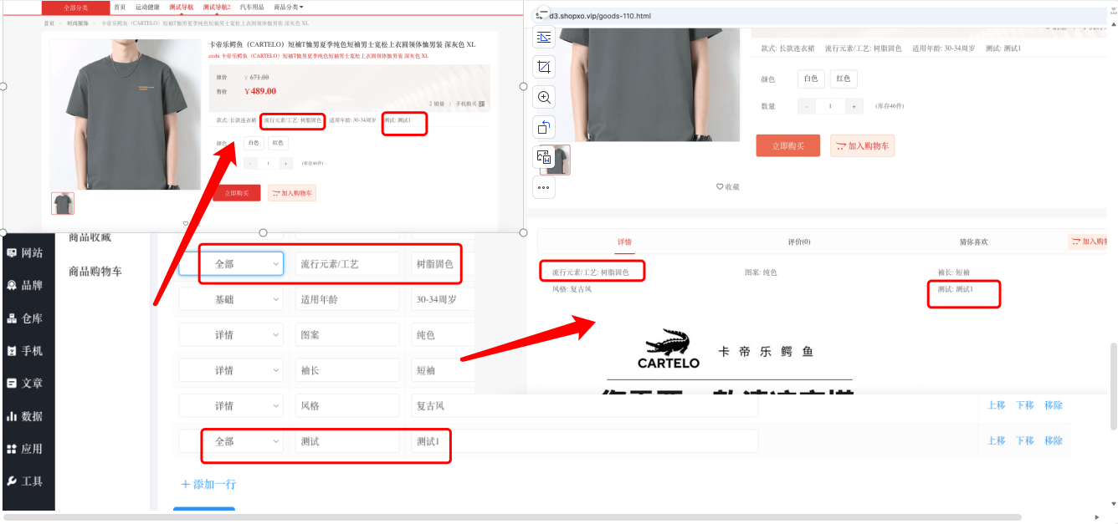This screenshot has height=524, width=1118.
Task: Open the three-dots more options icon
Action: click(544, 187)
